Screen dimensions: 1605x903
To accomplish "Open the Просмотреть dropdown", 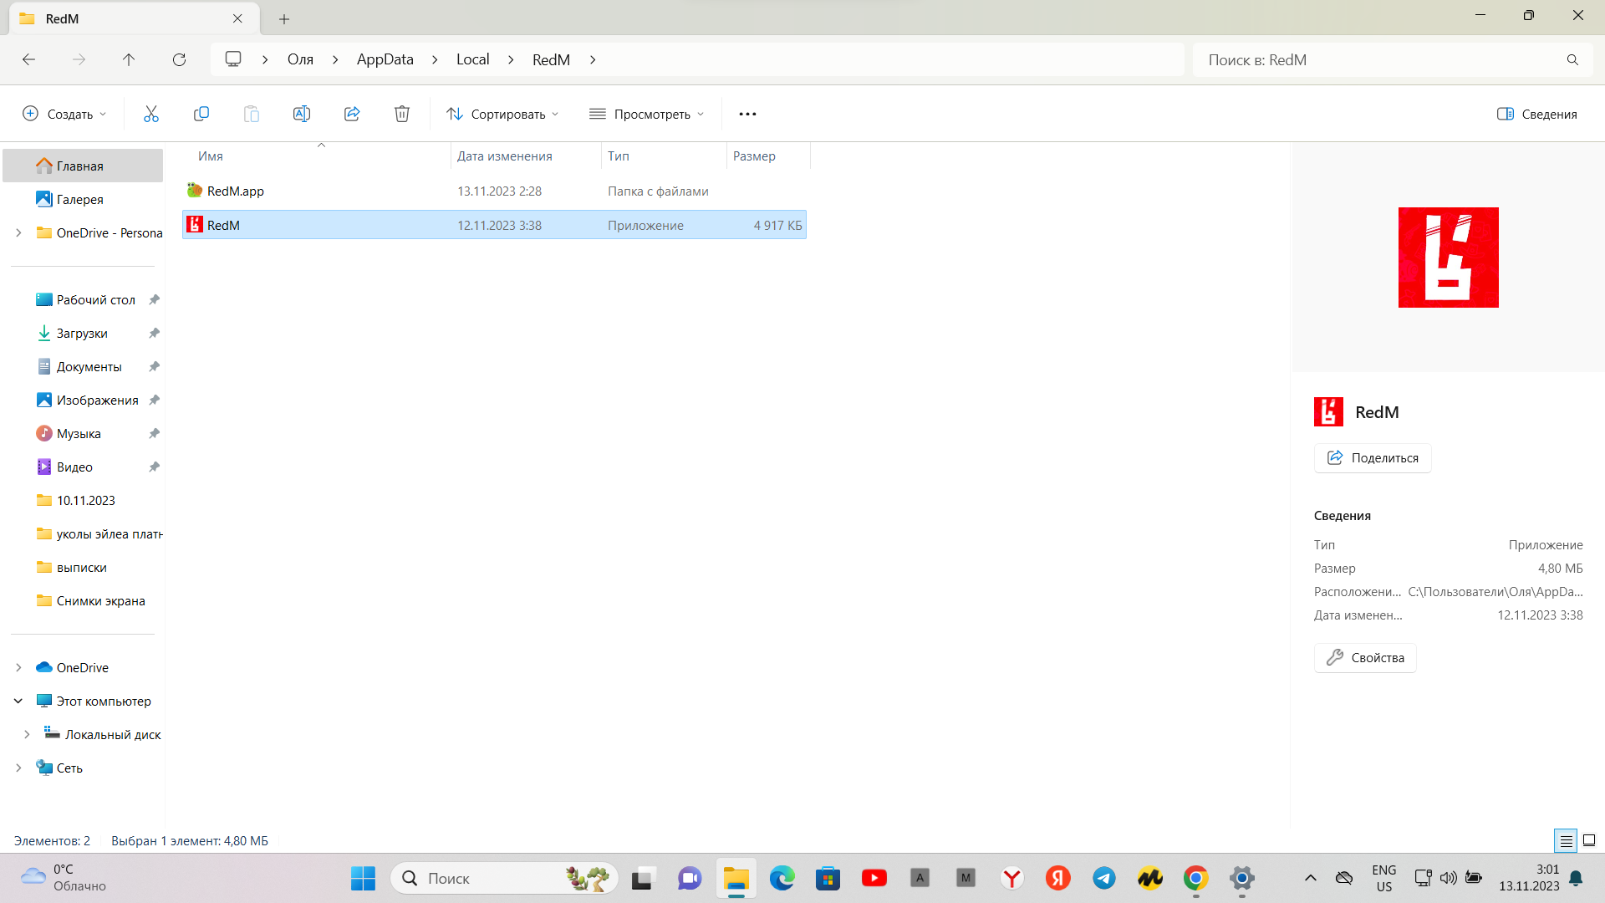I will [647, 114].
